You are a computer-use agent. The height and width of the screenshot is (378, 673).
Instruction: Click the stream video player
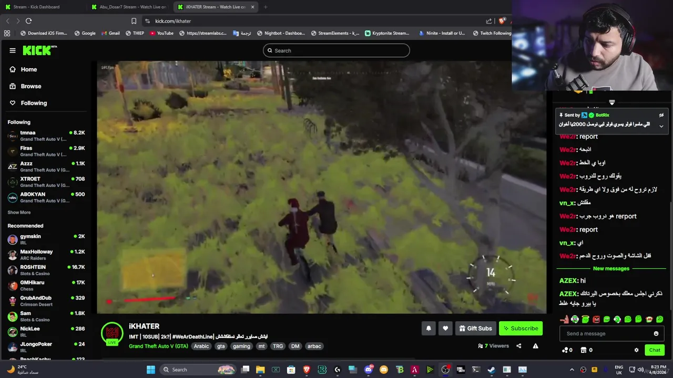pos(321,187)
